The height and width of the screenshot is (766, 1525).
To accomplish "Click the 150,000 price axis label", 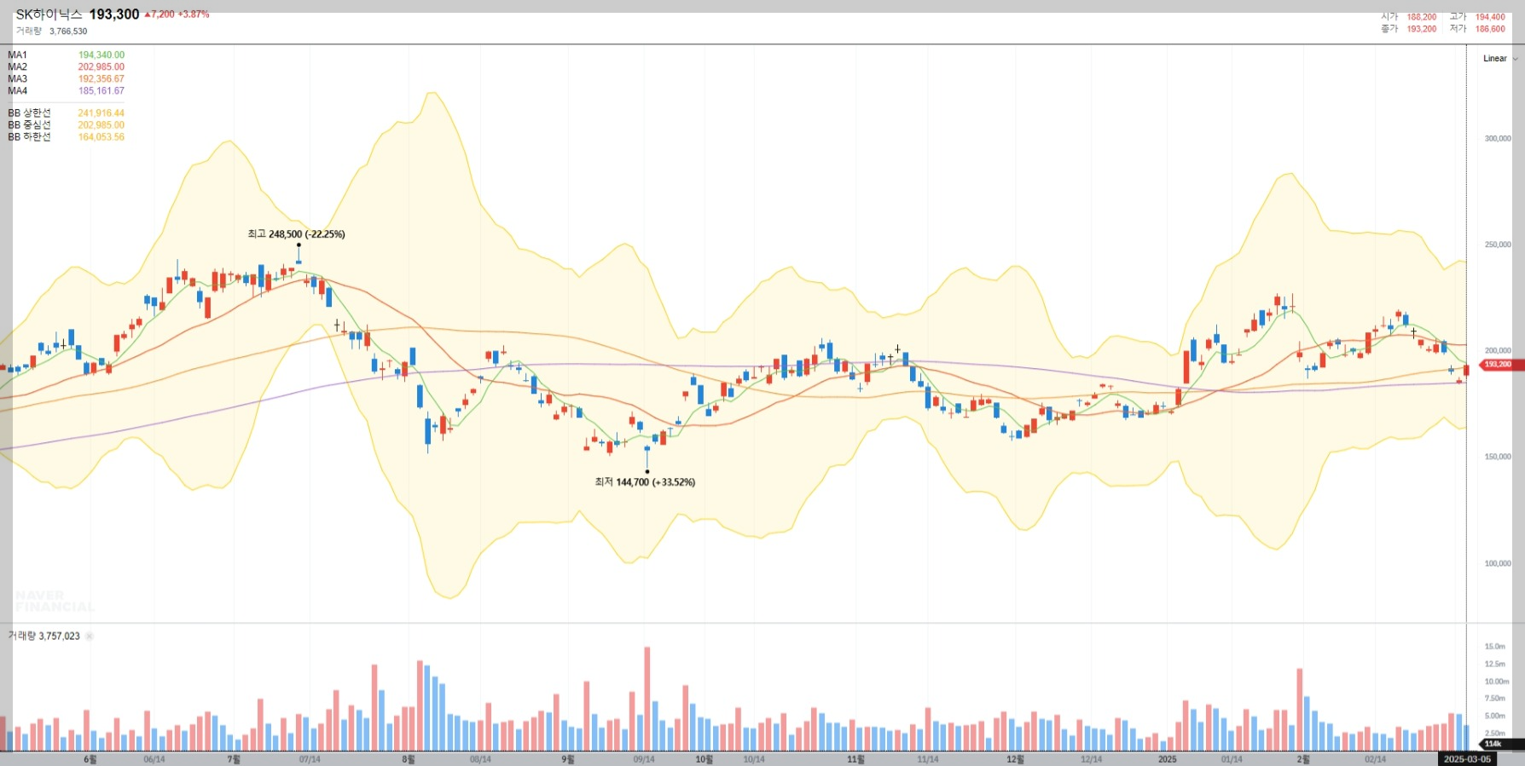I will click(x=1497, y=457).
